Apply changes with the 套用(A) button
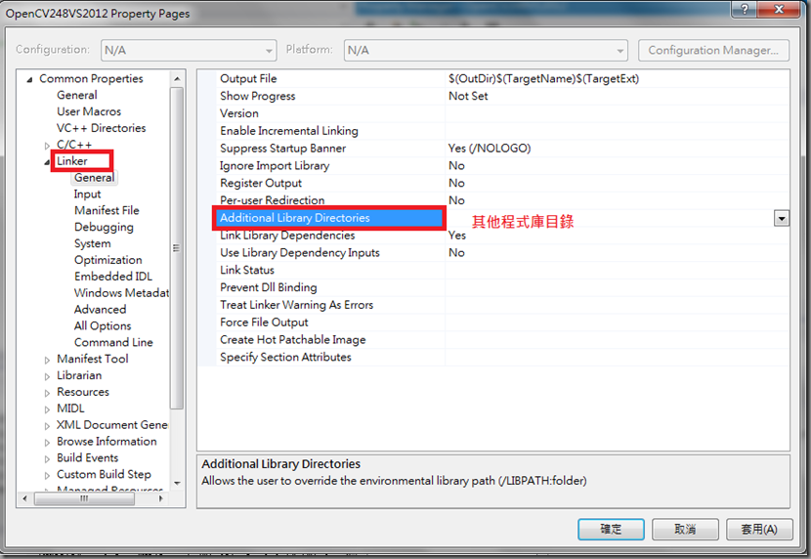 point(759,529)
